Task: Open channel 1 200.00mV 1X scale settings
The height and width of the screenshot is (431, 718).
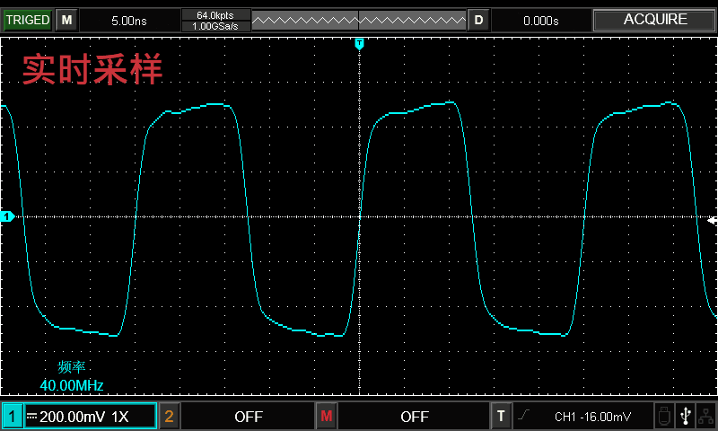Action: click(90, 417)
